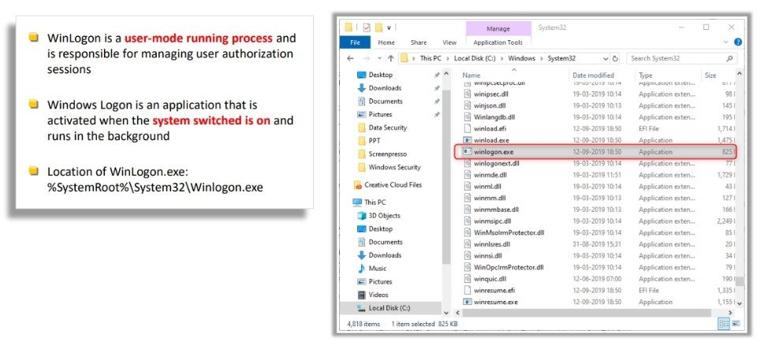The height and width of the screenshot is (345, 768).
Task: Click the winresume.exe file icon
Action: coord(468,302)
